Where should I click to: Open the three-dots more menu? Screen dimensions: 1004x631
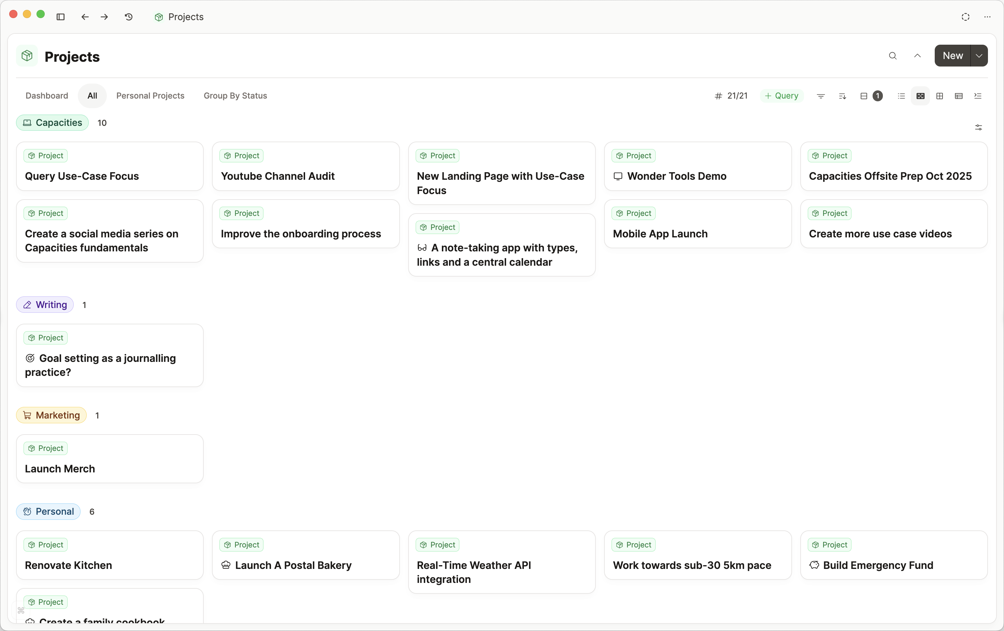(987, 17)
